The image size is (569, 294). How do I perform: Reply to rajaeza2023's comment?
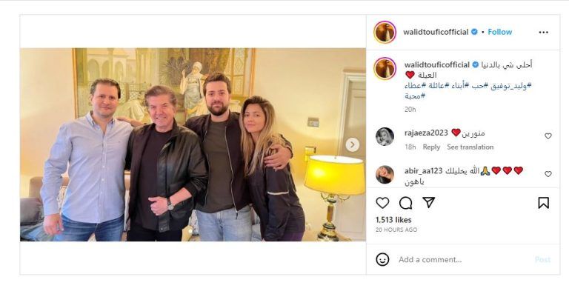click(431, 147)
